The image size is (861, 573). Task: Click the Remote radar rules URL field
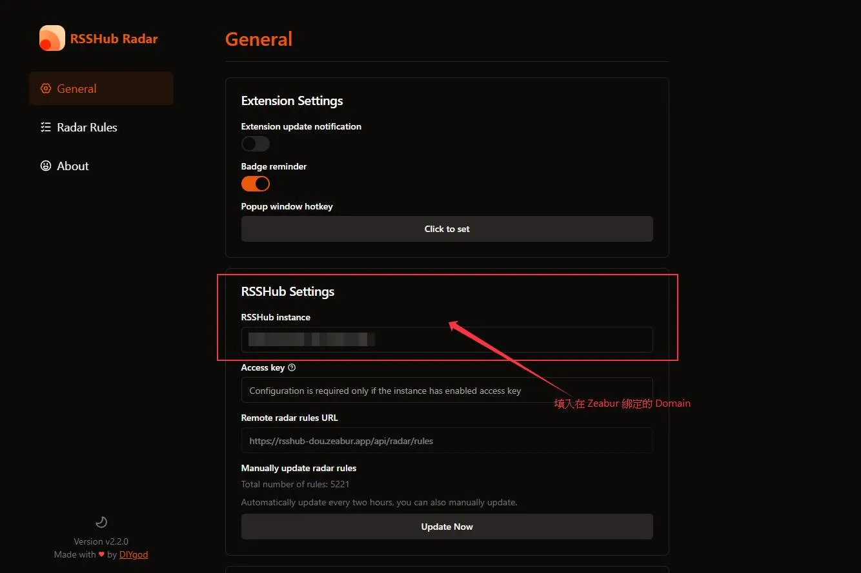click(447, 440)
